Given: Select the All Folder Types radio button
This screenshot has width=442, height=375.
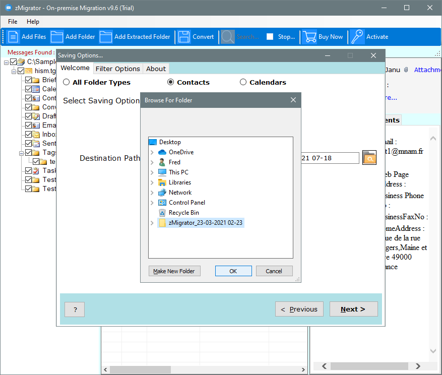Looking at the screenshot, I should tap(66, 82).
